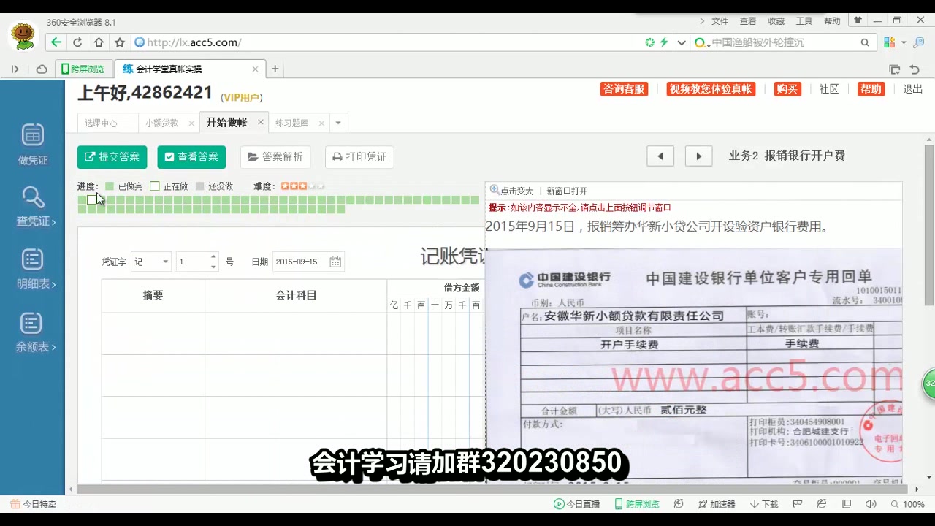Click the 答案解析 button
935x526 pixels.
point(275,157)
